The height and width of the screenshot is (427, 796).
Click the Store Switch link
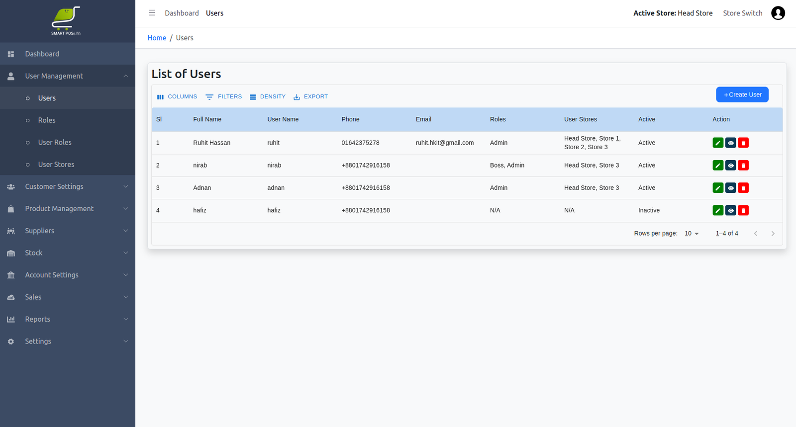pyautogui.click(x=742, y=13)
